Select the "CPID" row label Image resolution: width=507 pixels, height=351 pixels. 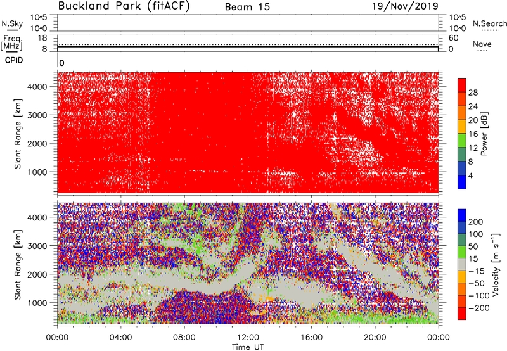pyautogui.click(x=14, y=60)
